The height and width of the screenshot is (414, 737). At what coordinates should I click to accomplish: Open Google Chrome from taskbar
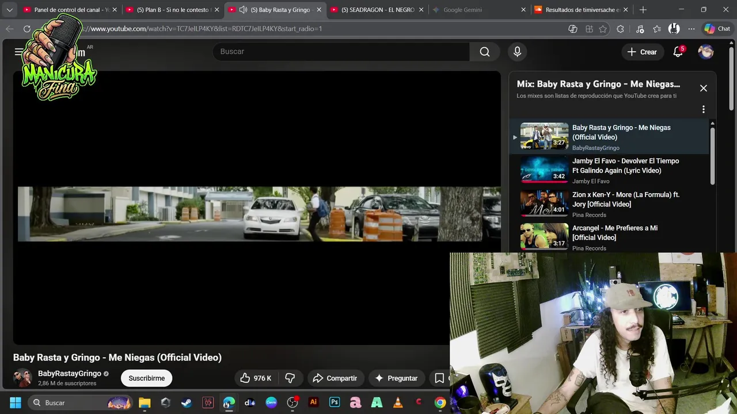[x=440, y=402]
